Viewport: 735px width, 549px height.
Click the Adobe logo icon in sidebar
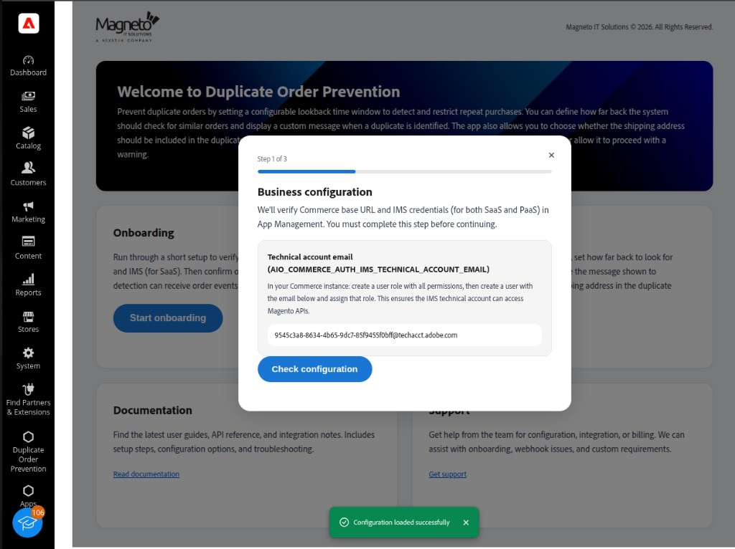(x=28, y=24)
